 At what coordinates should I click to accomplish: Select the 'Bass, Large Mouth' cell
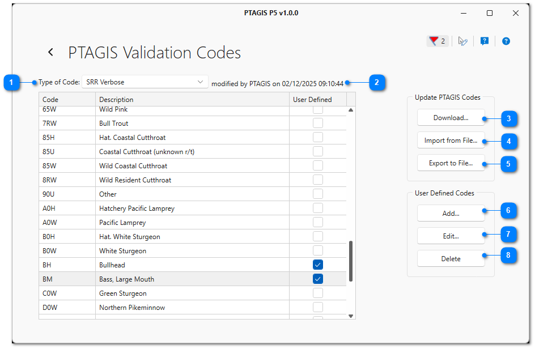click(x=193, y=279)
